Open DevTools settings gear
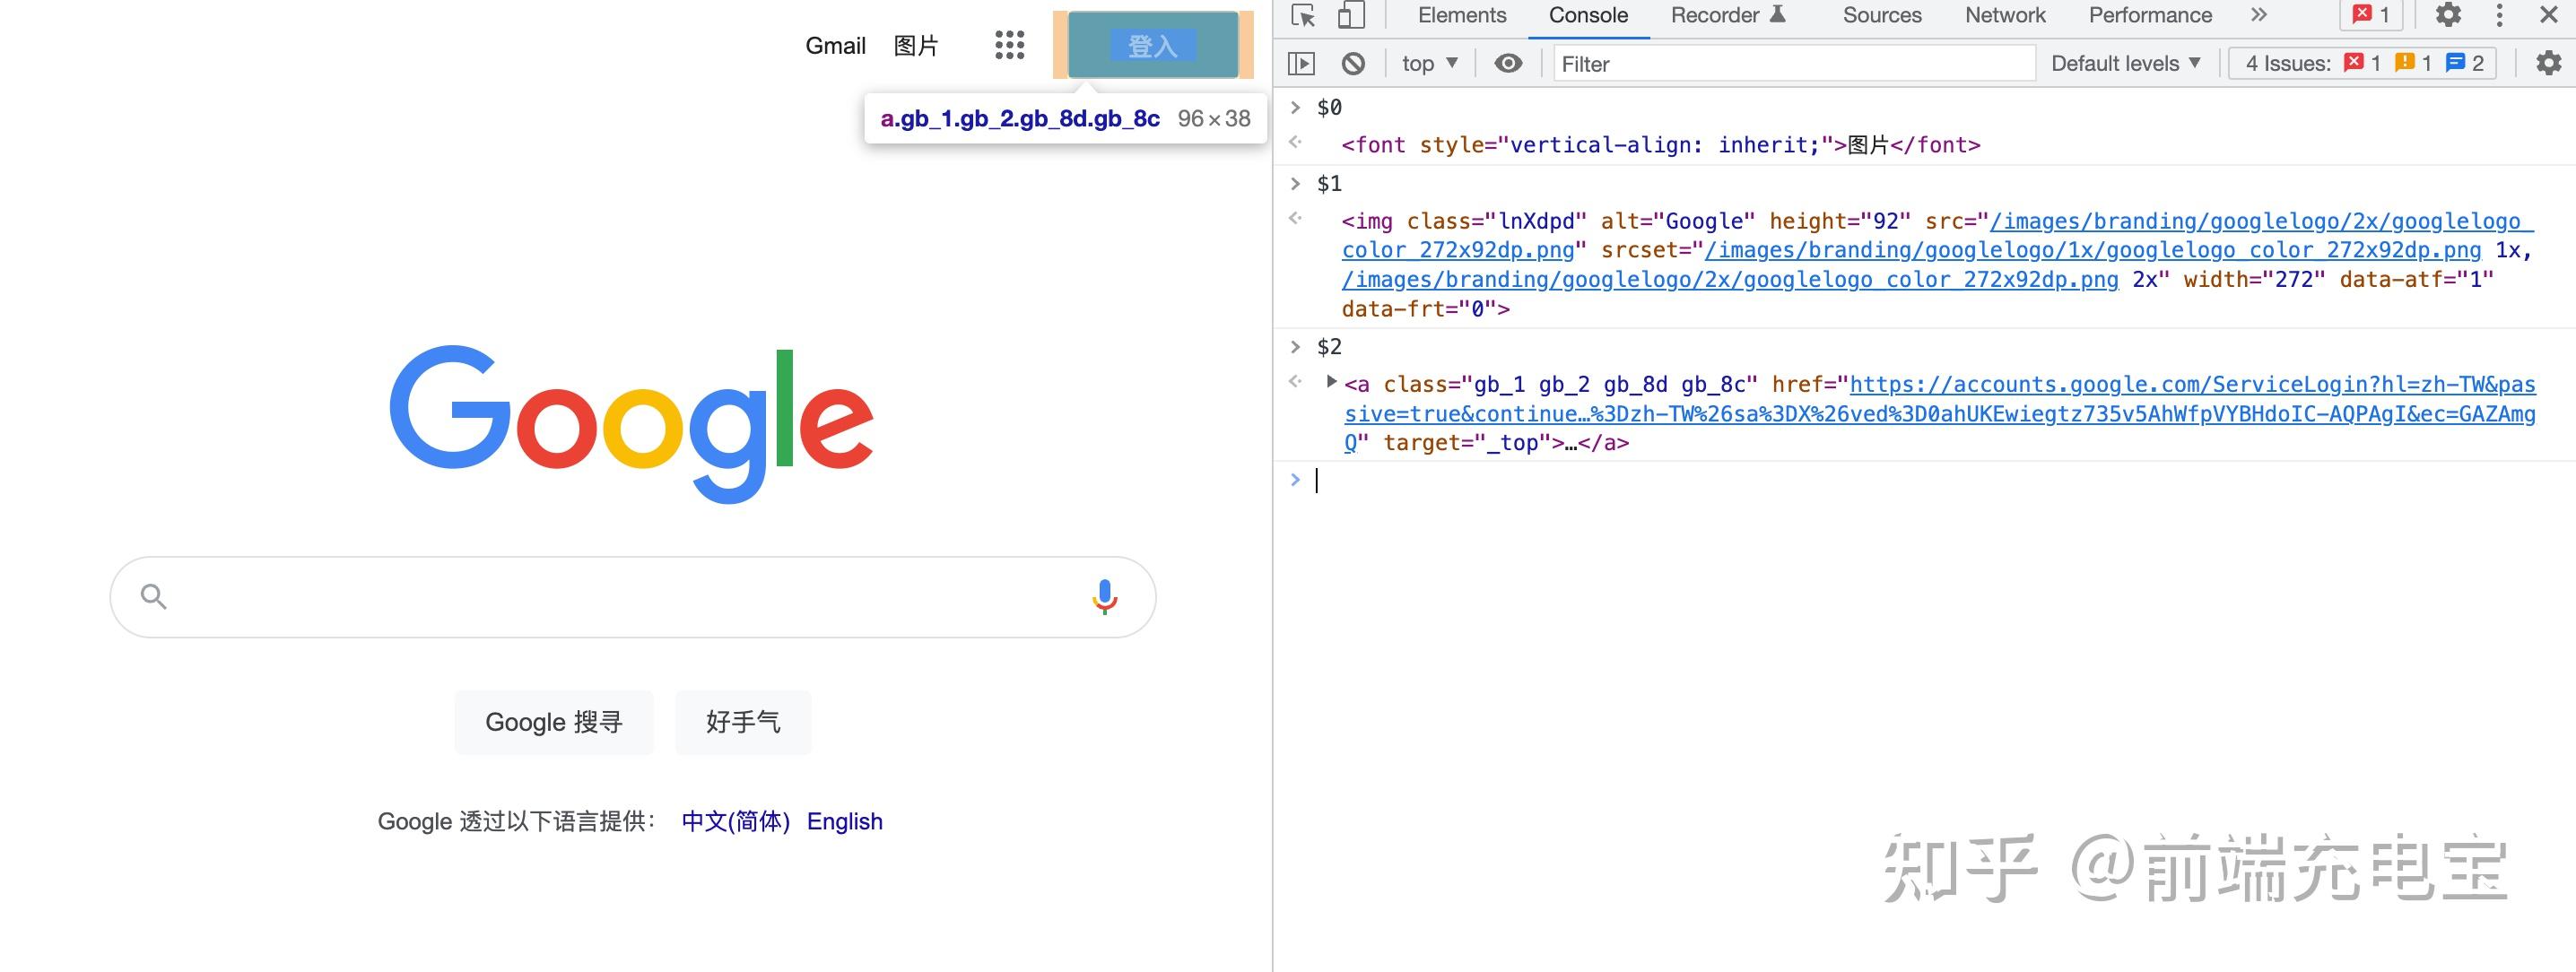2576x972 pixels. click(2449, 15)
